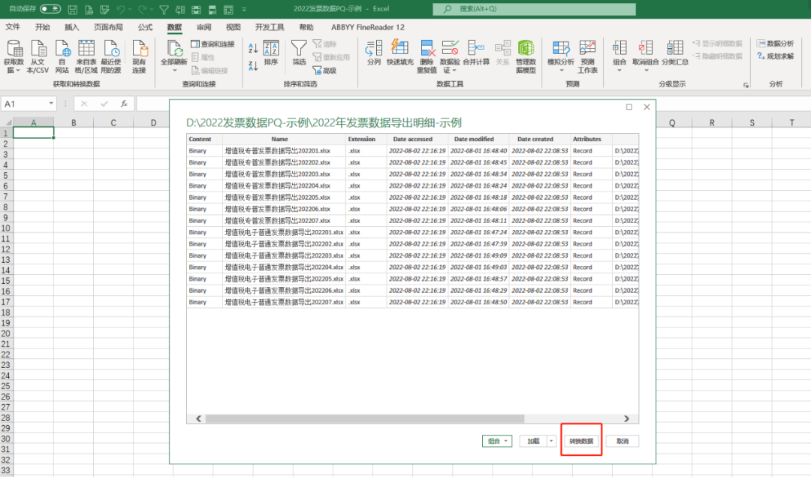
Task: Open the Sort (排序) dialog
Action: click(271, 53)
